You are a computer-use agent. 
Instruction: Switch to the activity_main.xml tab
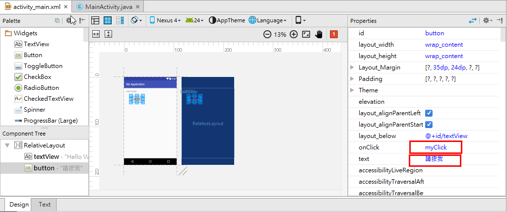[x=36, y=6]
